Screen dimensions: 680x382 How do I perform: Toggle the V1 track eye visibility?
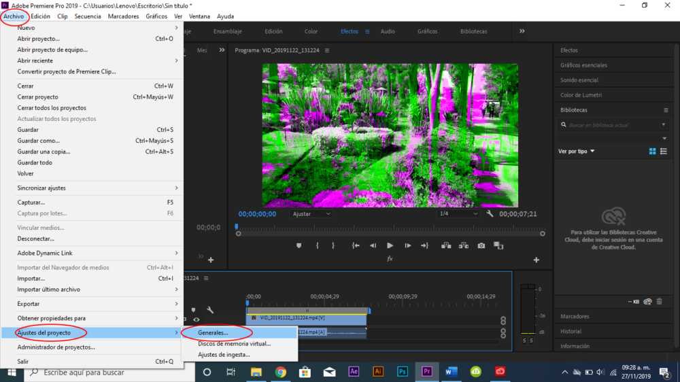[x=196, y=319]
